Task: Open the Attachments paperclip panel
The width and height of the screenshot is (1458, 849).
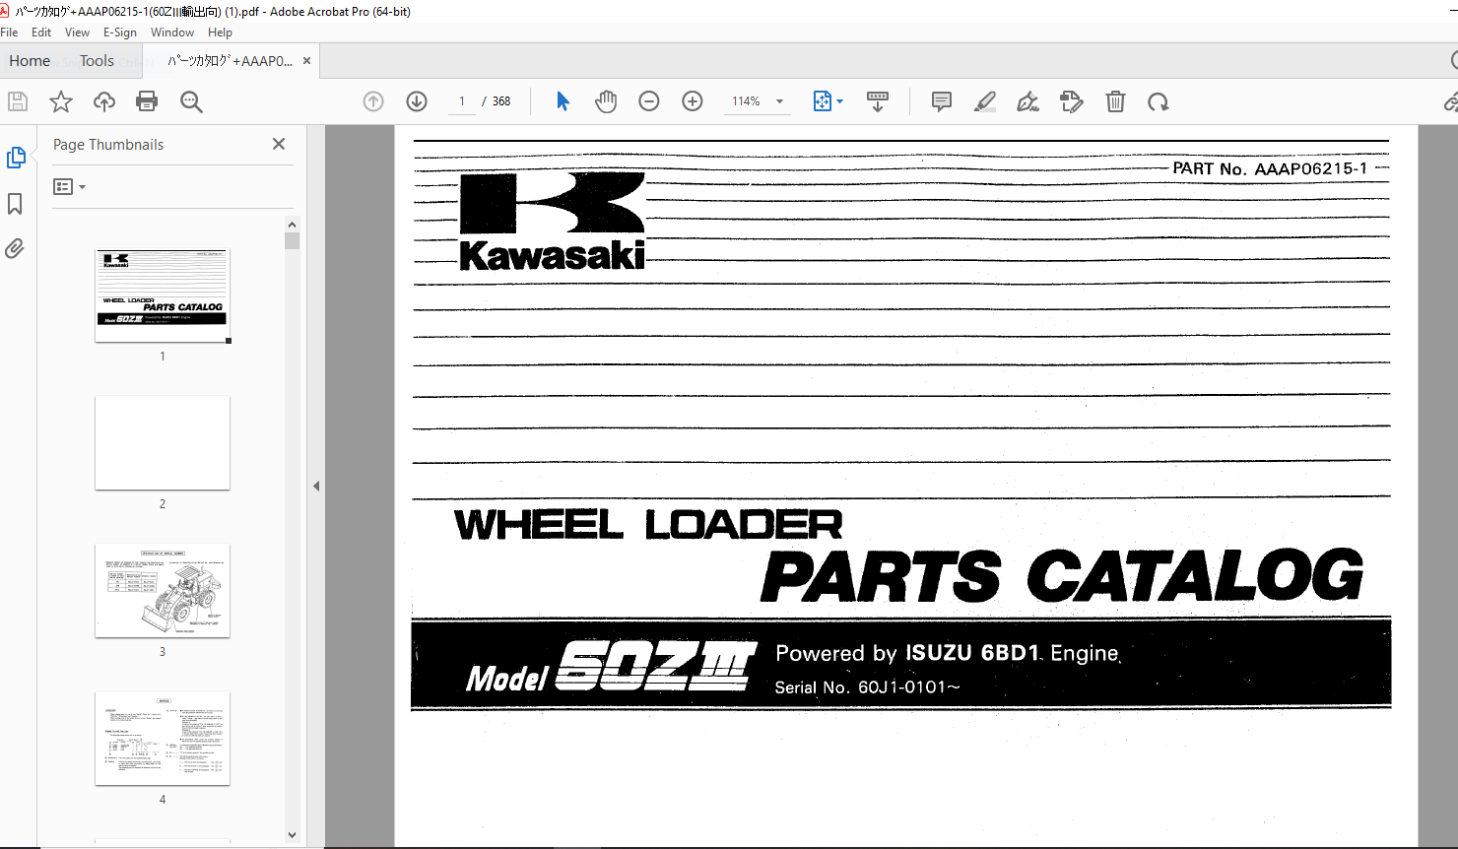Action: coord(15,248)
